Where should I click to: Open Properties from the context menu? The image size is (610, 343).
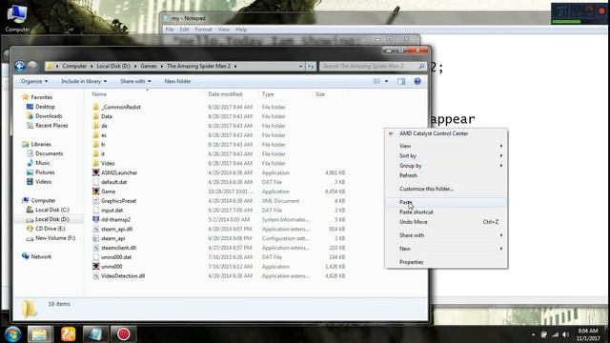446,262
